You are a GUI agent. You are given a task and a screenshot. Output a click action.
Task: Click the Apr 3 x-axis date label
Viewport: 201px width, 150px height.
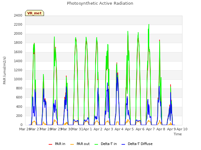109,129
